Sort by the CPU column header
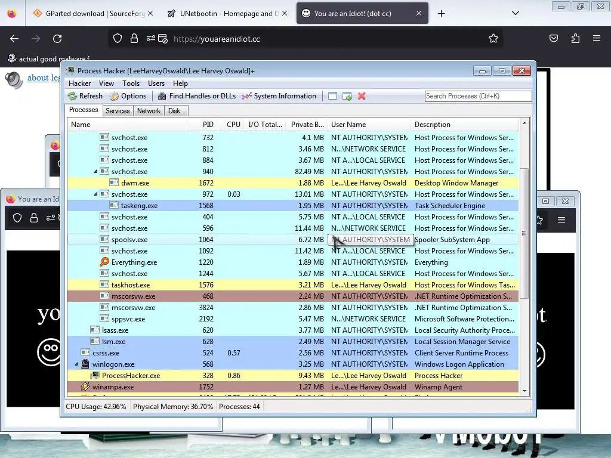This screenshot has height=458, width=611. click(231, 125)
